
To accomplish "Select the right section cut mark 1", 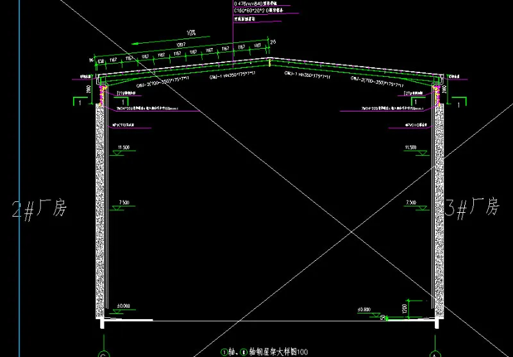I will tap(459, 101).
